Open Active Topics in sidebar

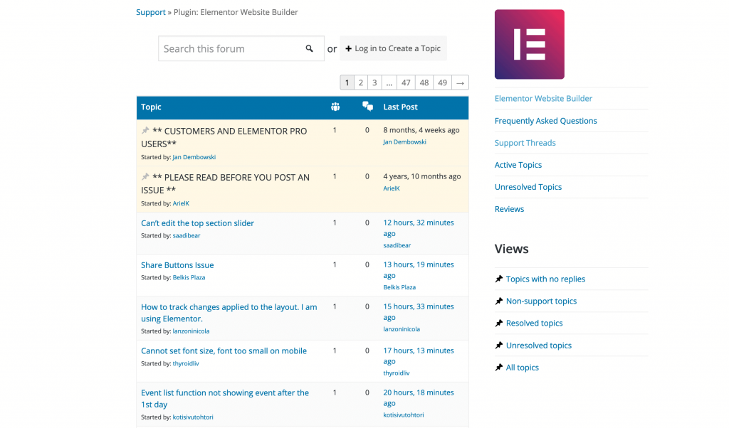[x=518, y=165]
